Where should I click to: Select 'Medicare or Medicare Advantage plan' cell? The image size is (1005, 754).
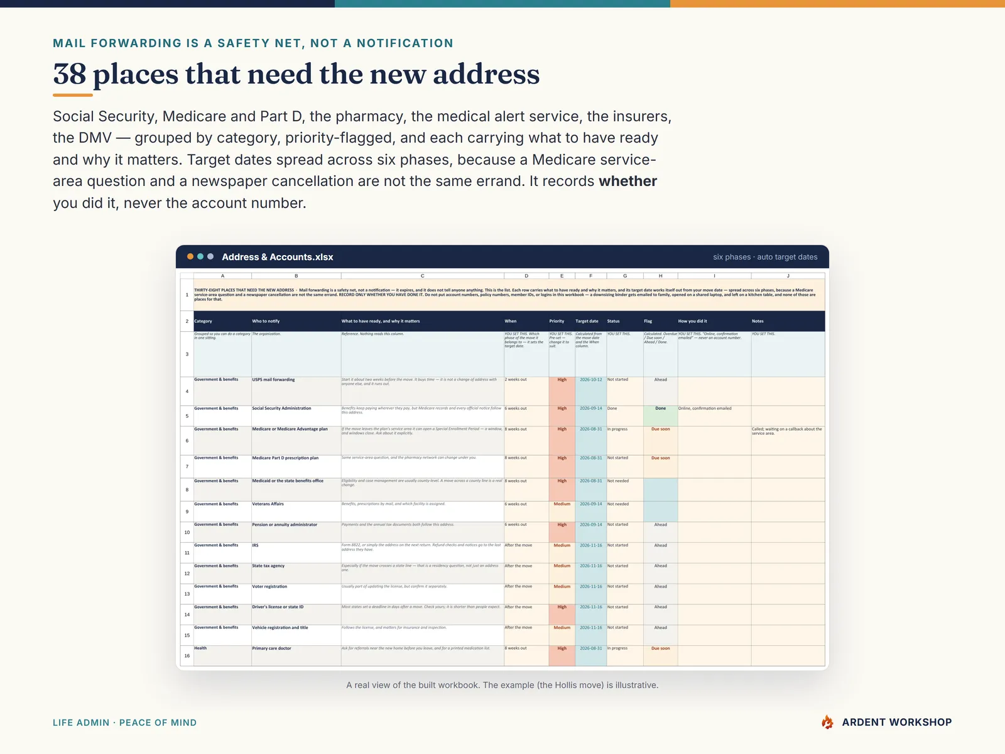296,441
